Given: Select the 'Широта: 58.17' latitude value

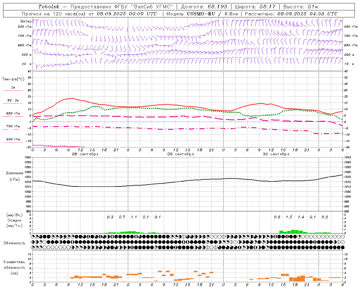Looking at the screenshot, I should coord(255,7).
